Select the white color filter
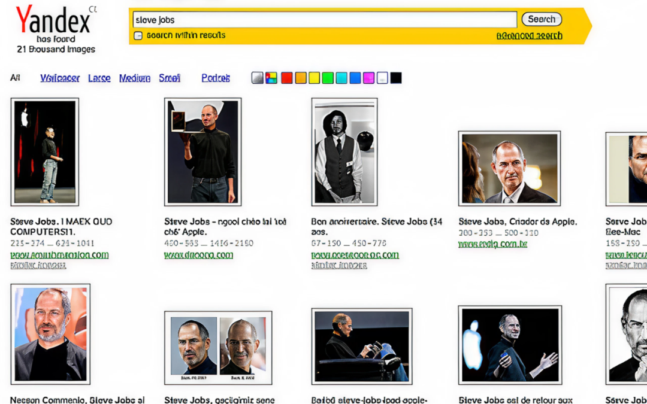Screen dimensions: 647x404 (382, 78)
